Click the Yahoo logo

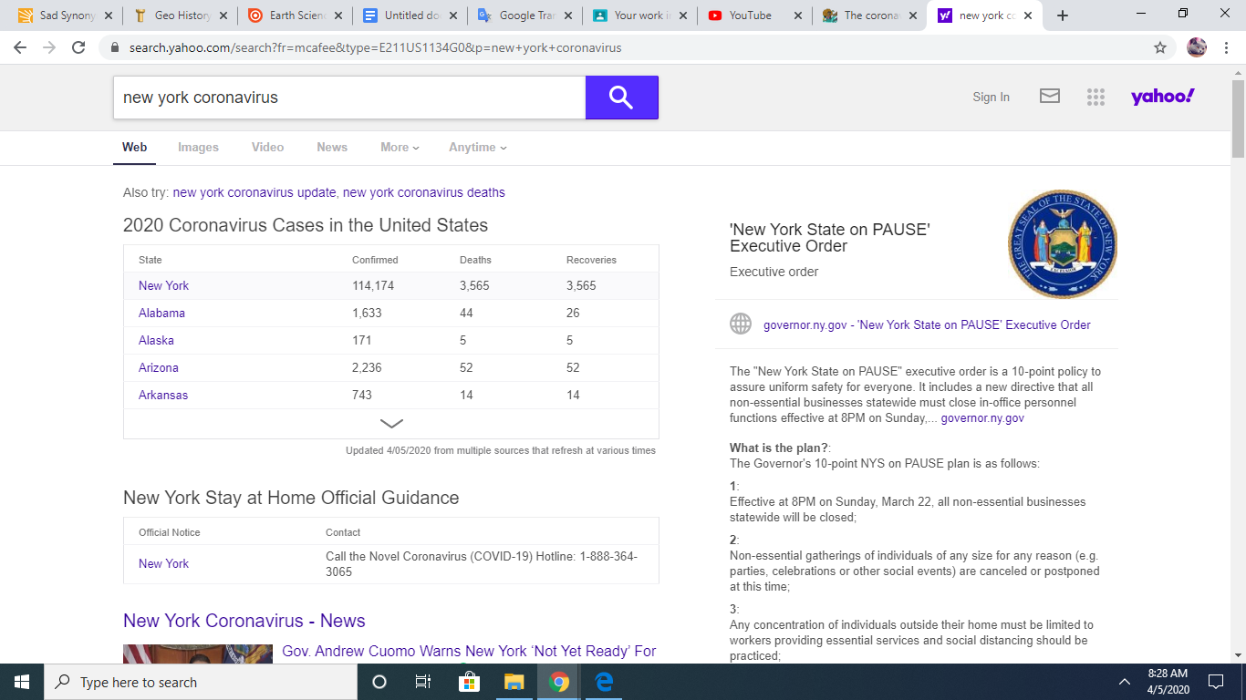[1162, 97]
